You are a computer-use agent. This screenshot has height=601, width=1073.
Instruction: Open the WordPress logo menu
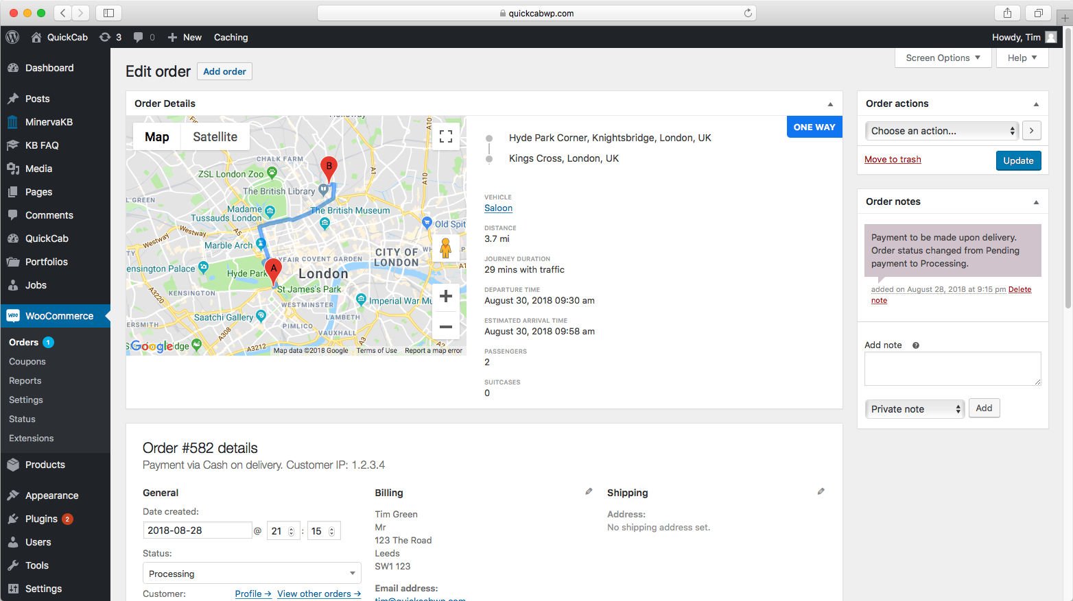pos(12,37)
